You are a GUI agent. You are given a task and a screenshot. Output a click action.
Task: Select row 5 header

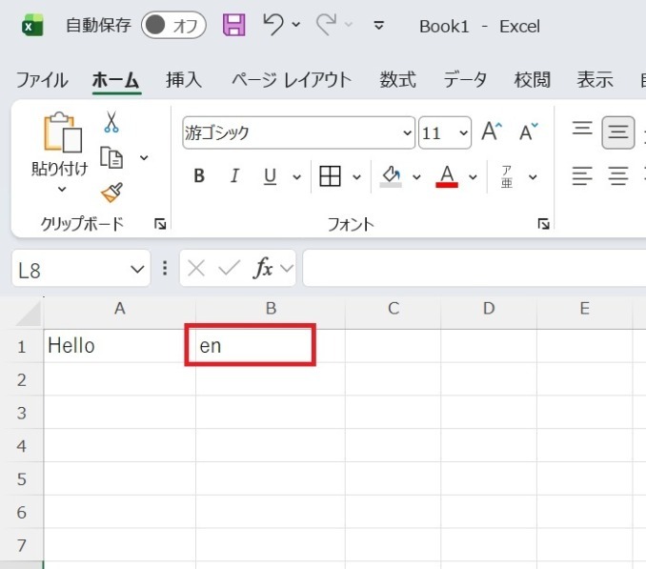pyautogui.click(x=22, y=479)
